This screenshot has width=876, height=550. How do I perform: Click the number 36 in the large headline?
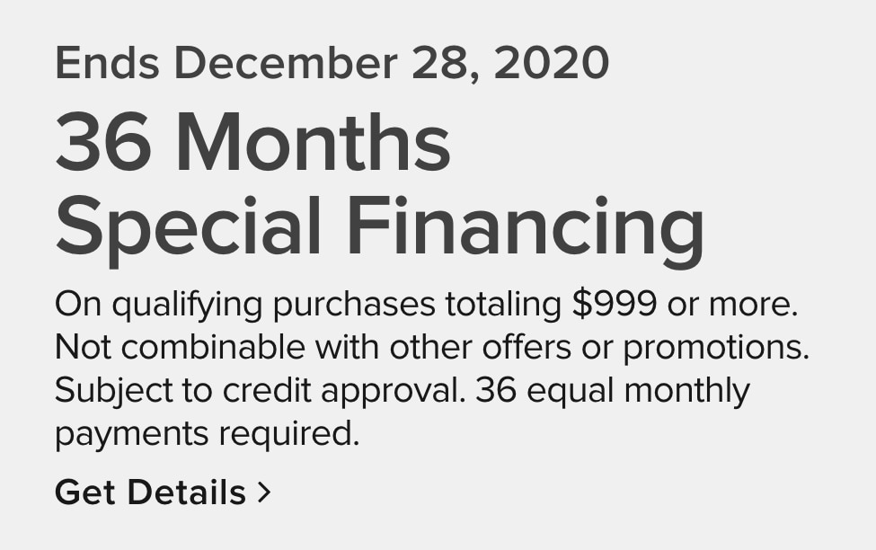coord(103,144)
